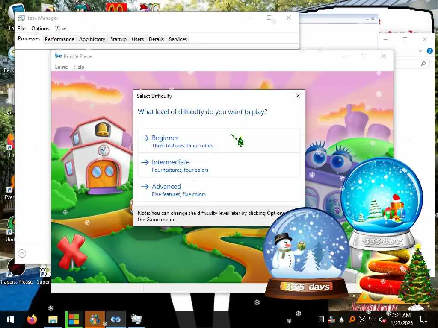Choose the Beginner difficulty option
This screenshot has width=438, height=328.
[x=219, y=141]
